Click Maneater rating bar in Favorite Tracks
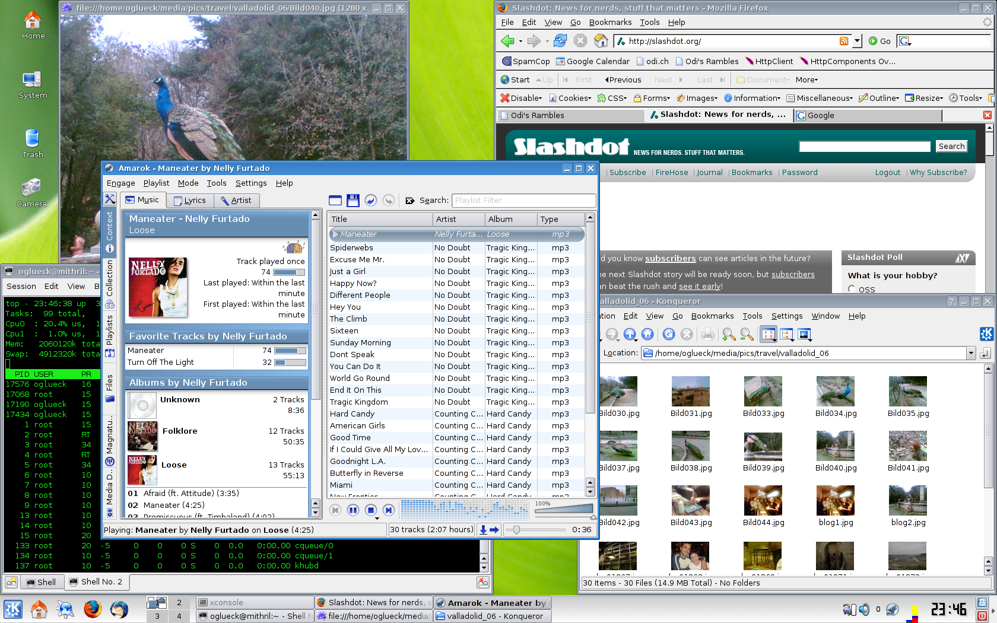The width and height of the screenshot is (997, 623). tap(290, 350)
